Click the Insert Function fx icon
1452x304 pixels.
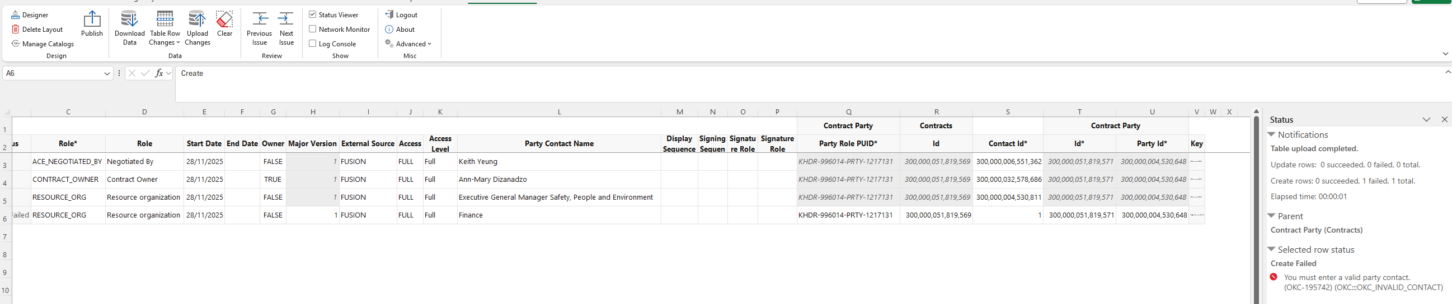(x=159, y=74)
